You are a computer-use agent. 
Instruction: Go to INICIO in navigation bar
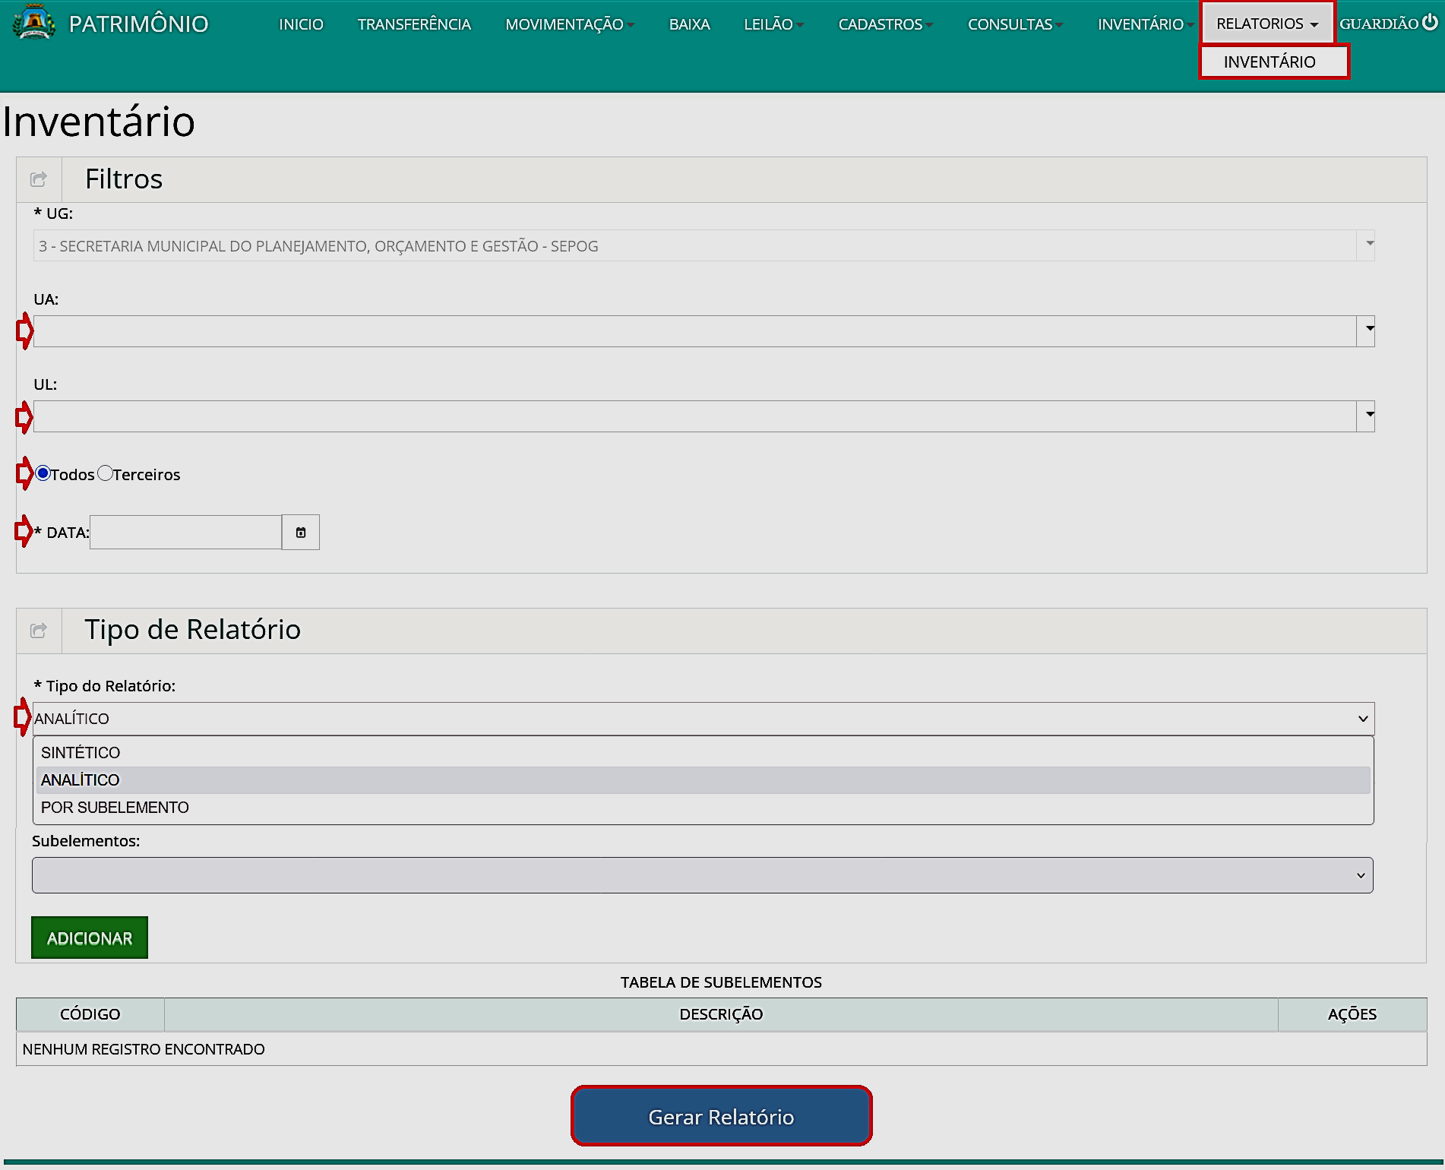tap(301, 24)
